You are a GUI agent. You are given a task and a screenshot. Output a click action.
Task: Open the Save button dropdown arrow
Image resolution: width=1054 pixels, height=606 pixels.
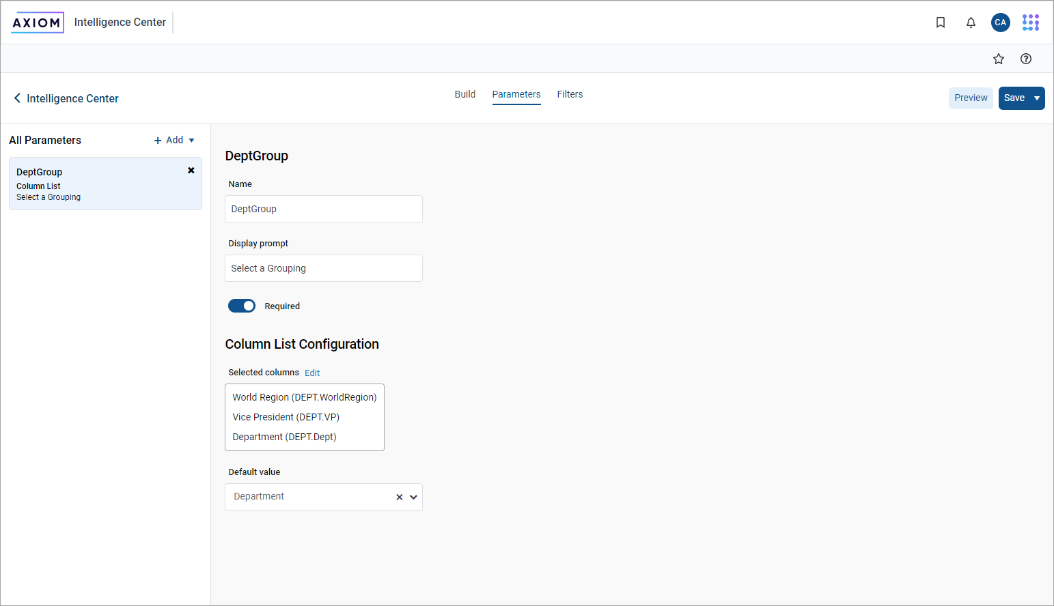tap(1037, 98)
